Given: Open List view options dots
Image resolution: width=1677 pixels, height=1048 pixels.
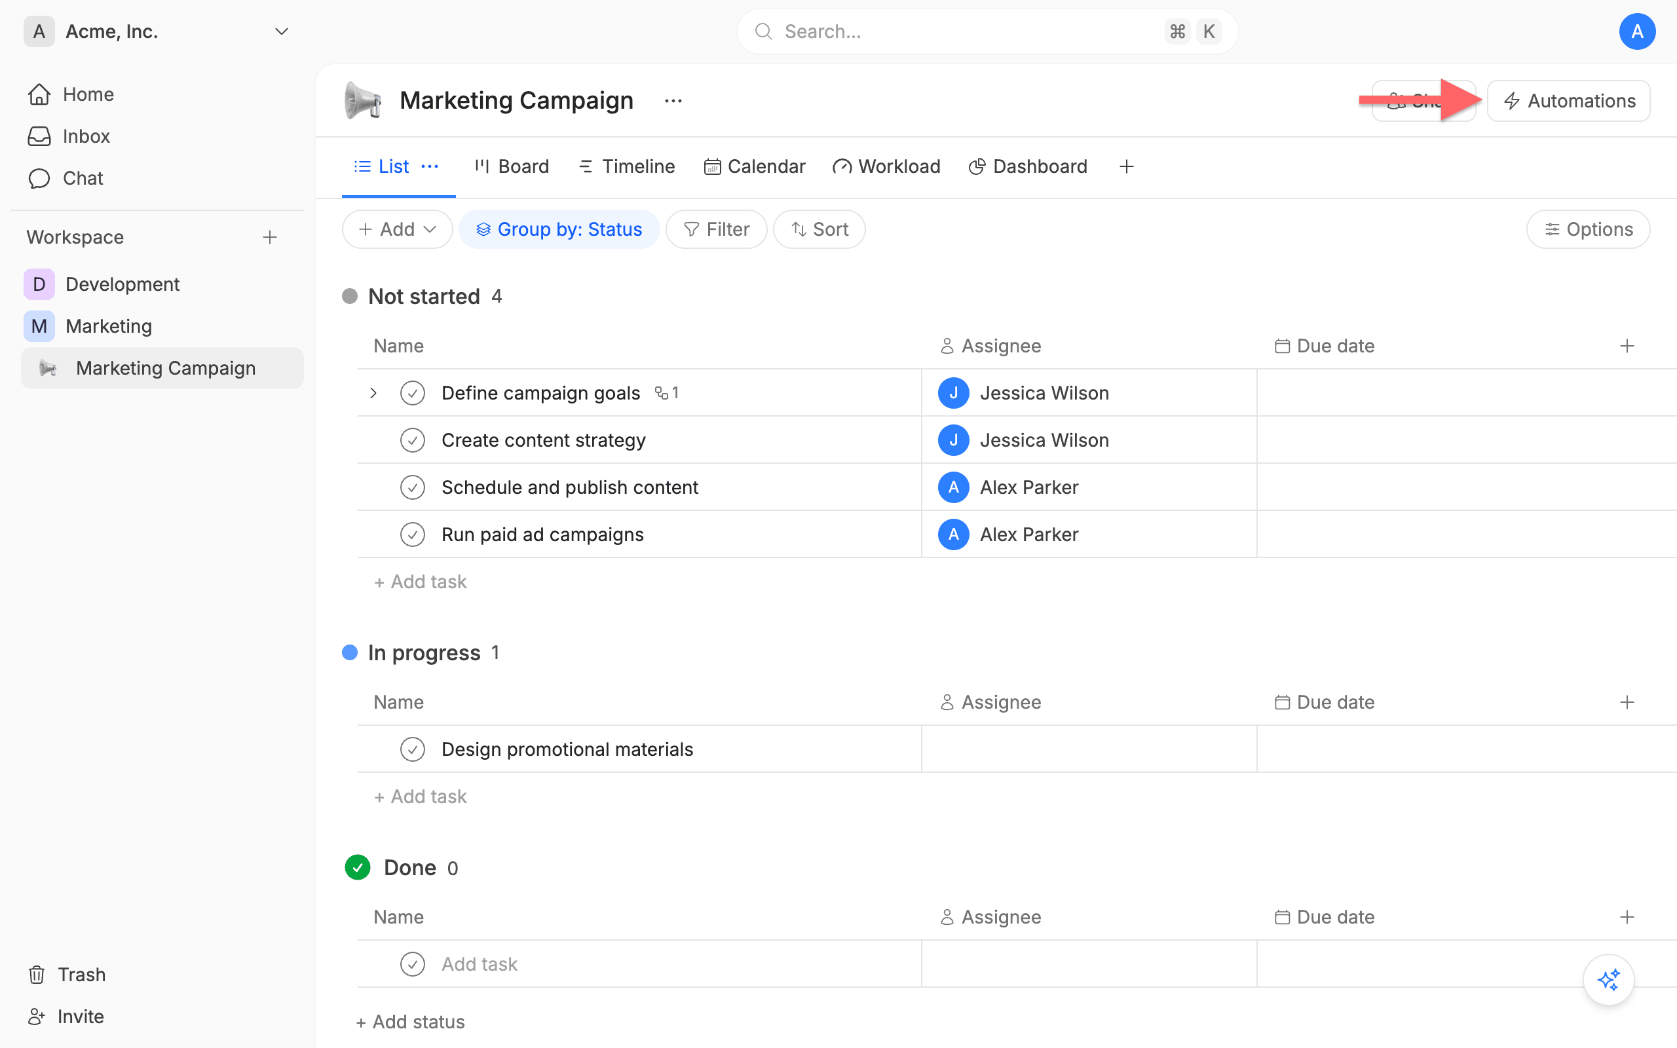Looking at the screenshot, I should 430,166.
